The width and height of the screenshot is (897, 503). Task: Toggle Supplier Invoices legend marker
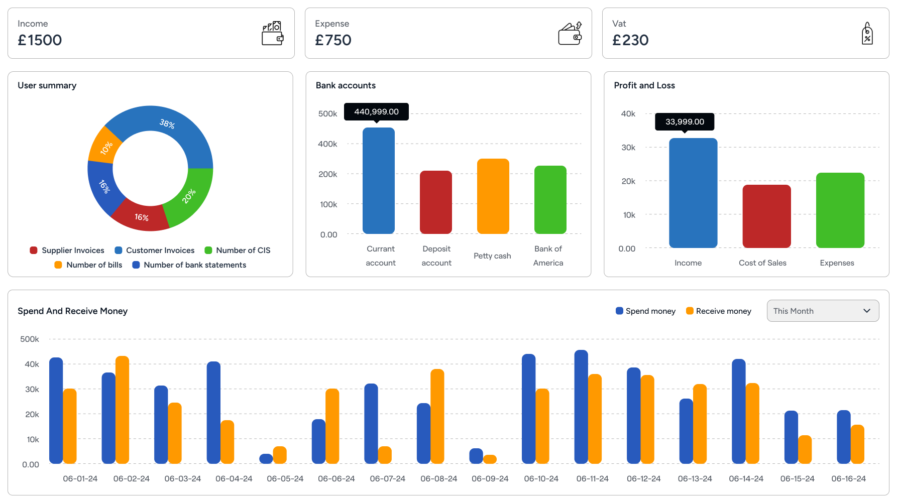click(x=34, y=250)
